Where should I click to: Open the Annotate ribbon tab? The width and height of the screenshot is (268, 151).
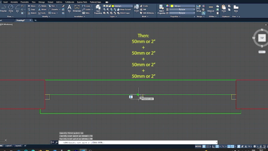click(14, 2)
